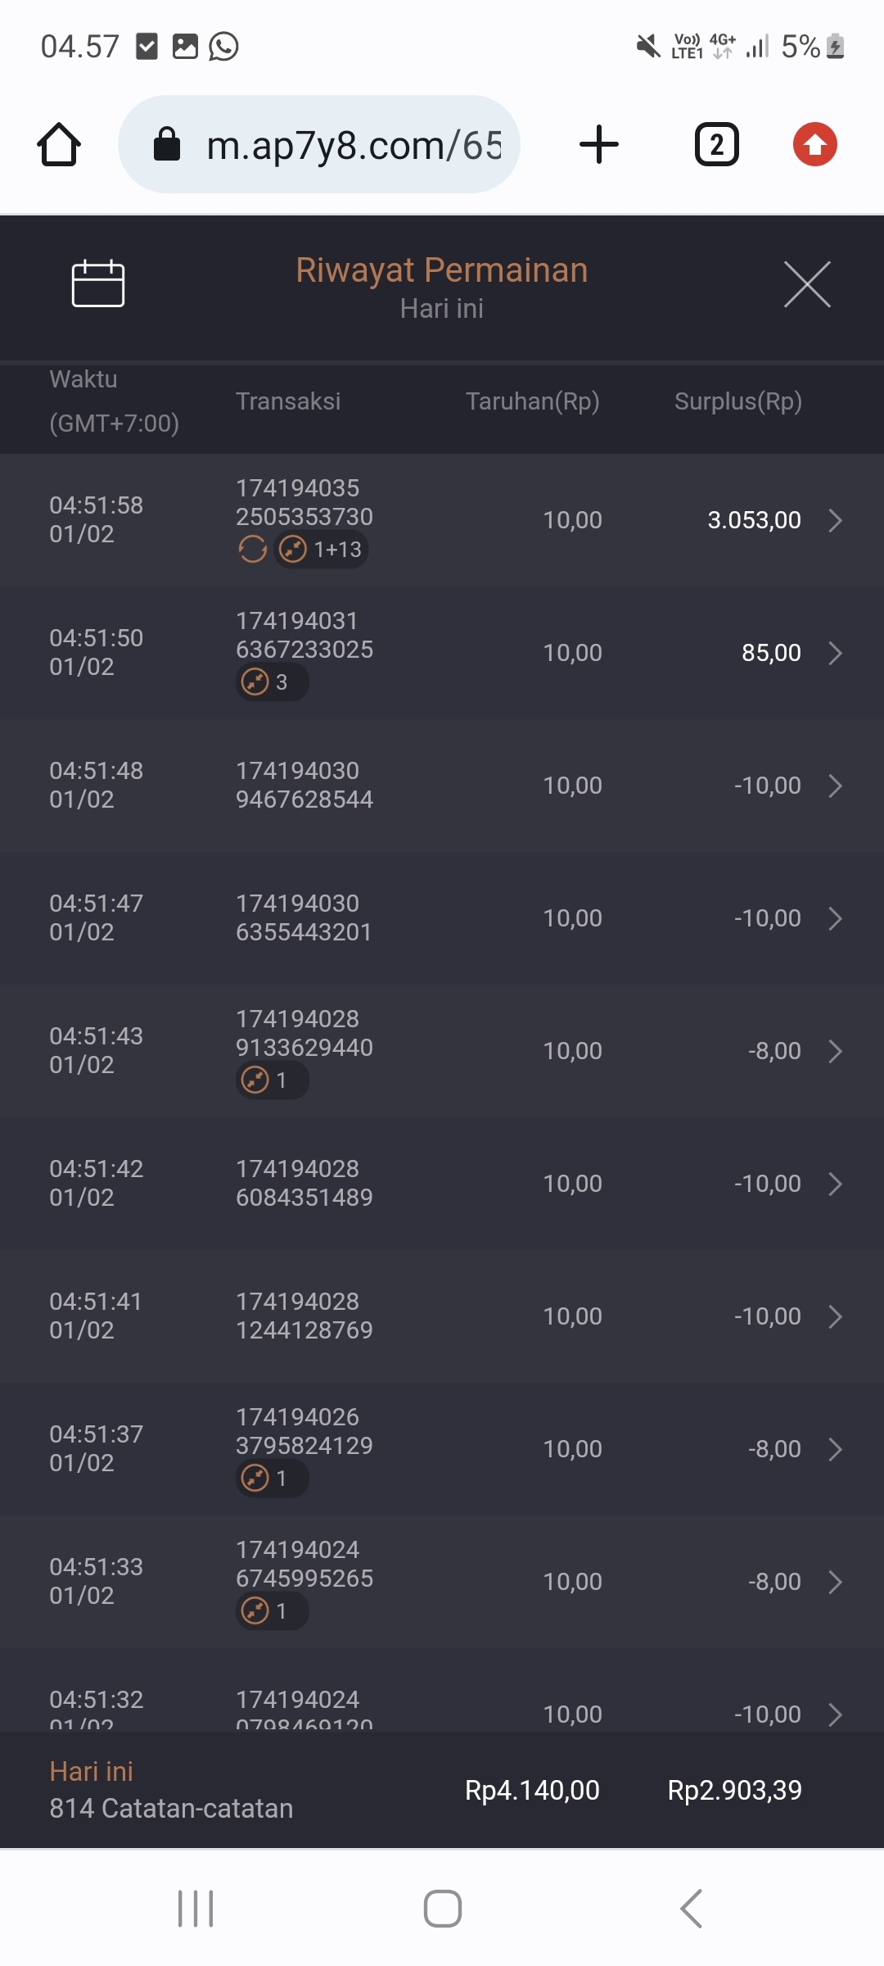Open the calendar date picker icon

pyautogui.click(x=97, y=283)
